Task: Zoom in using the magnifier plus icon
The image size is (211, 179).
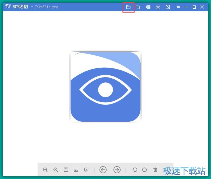Action: click(45, 170)
